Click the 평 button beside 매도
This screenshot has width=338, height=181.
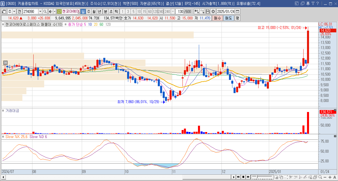(237, 18)
